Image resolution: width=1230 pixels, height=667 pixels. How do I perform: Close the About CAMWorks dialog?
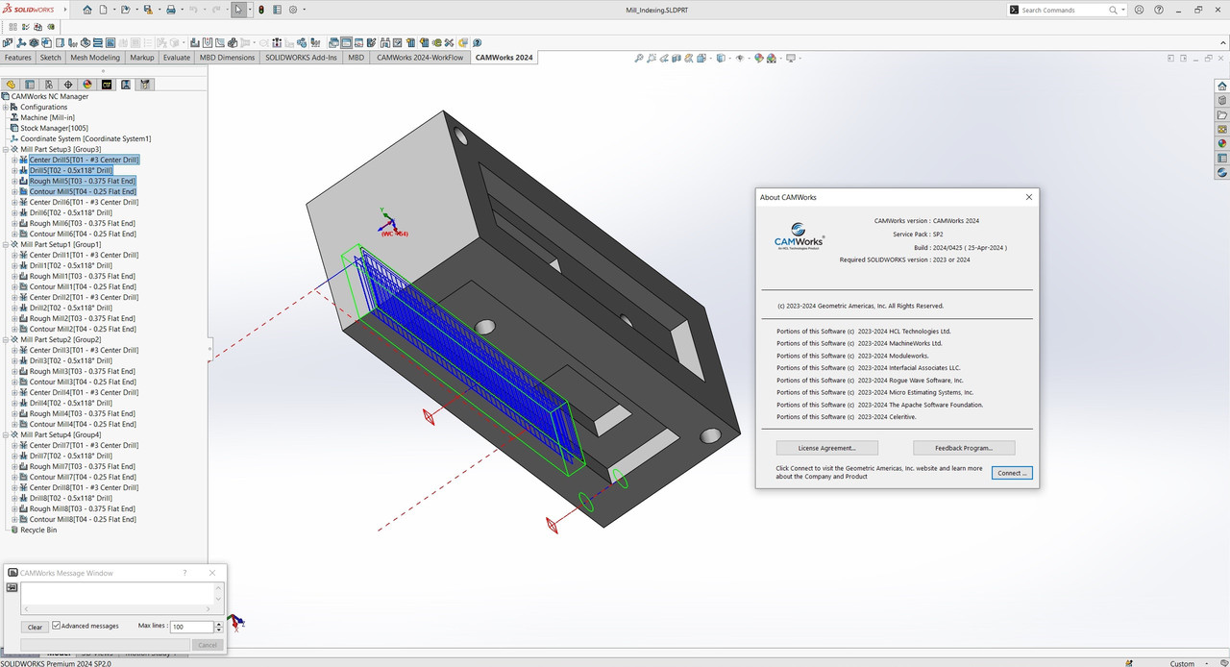pyautogui.click(x=1028, y=197)
